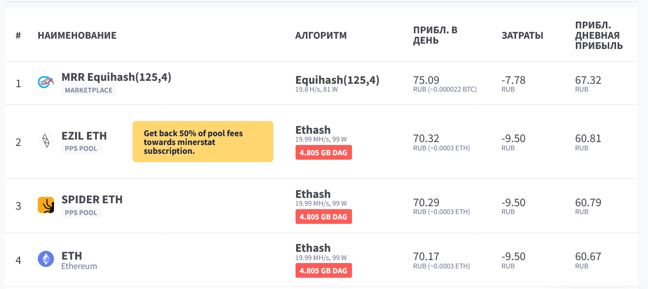The image size is (648, 289).
Task: Sort by НАИМЕНОВАНИЕ column header
Action: pyautogui.click(x=77, y=35)
